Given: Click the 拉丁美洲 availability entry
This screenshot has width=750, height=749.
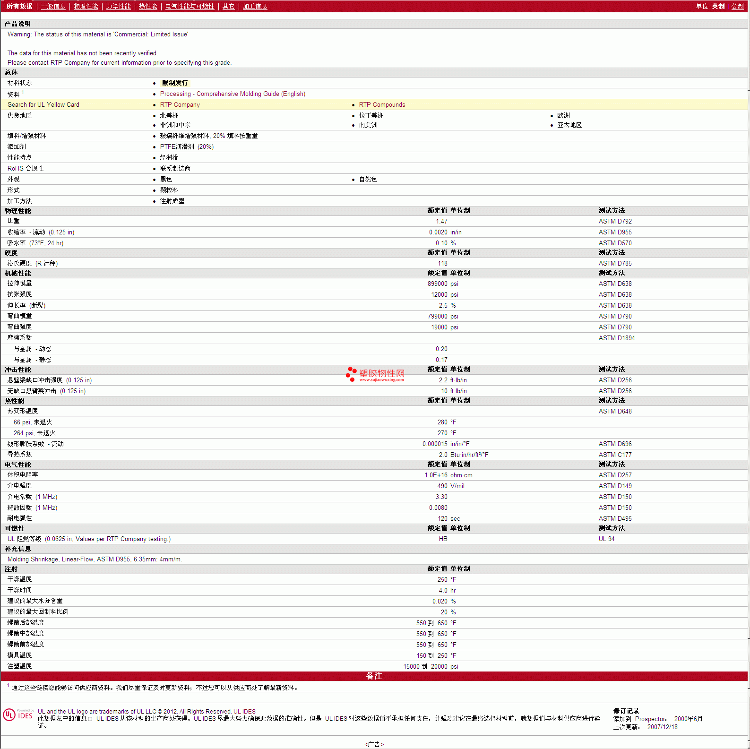Looking at the screenshot, I should pyautogui.click(x=371, y=115).
